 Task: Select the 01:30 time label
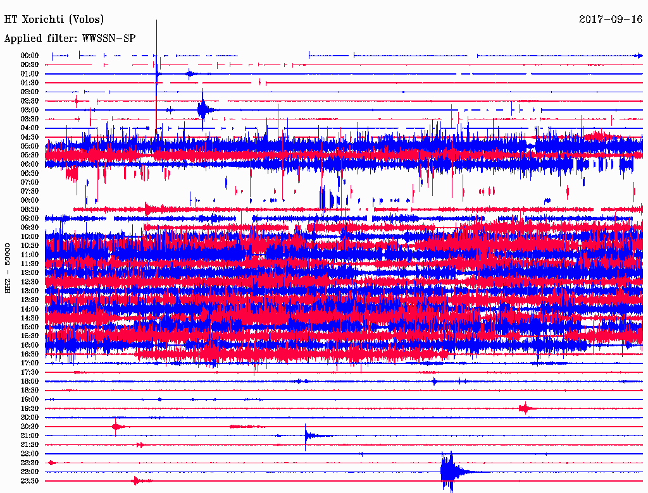[x=30, y=83]
